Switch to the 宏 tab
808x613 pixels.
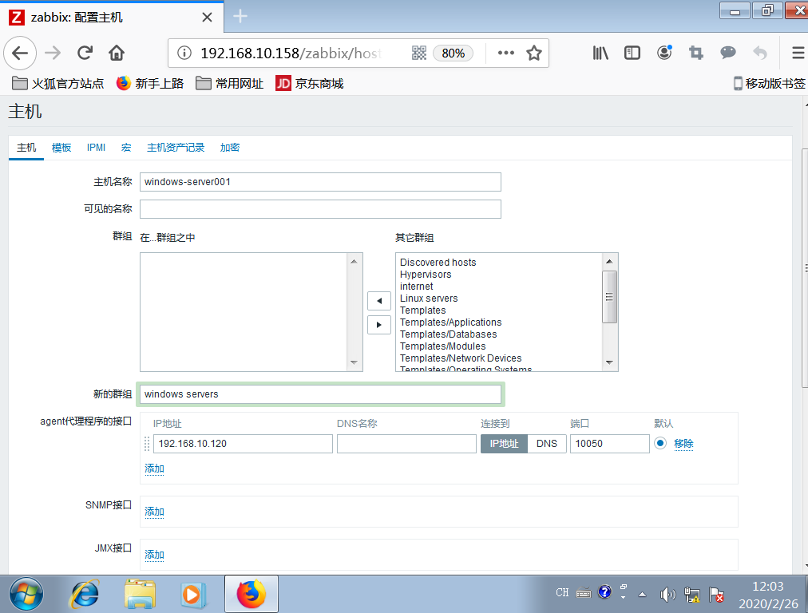click(x=126, y=148)
